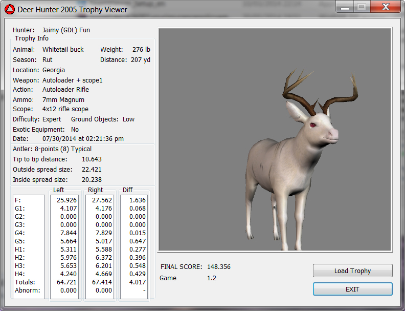The height and width of the screenshot is (311, 405).
Task: Click the hunter name Jaimy (GDL) Fun
Action: point(66,30)
